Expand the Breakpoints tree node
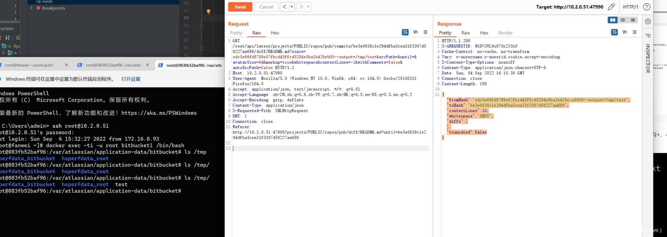 [32, 8]
